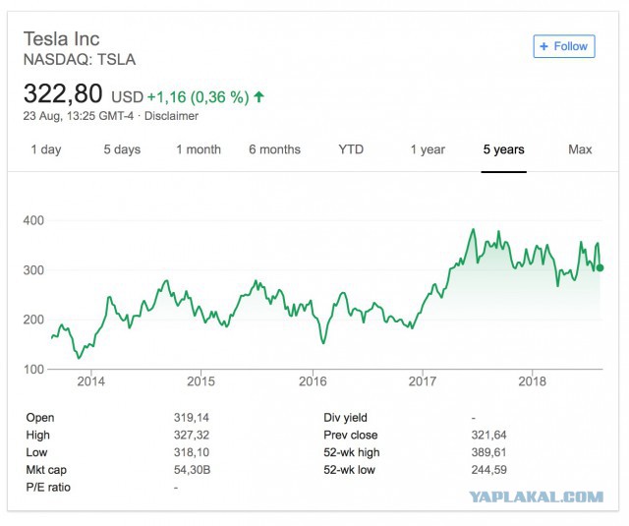The width and height of the screenshot is (629, 526).
Task: Open the Disclaimer link
Action: tap(171, 116)
